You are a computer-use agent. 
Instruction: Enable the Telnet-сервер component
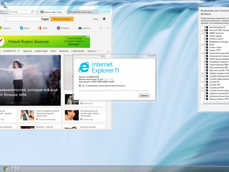[205, 36]
